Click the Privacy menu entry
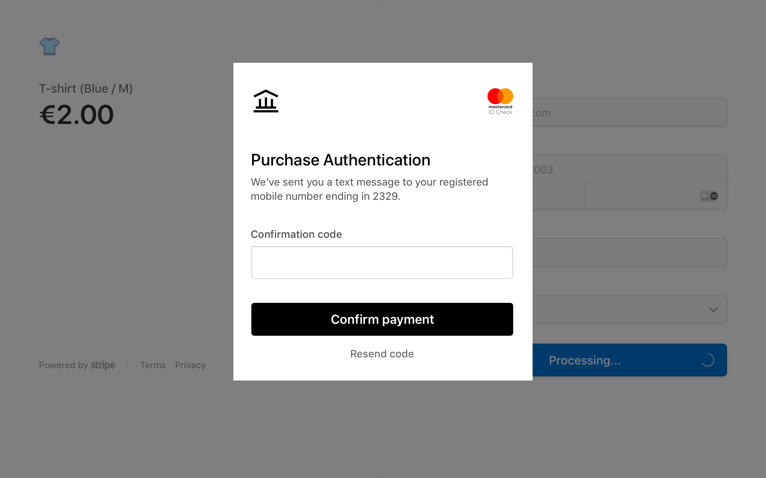 190,365
